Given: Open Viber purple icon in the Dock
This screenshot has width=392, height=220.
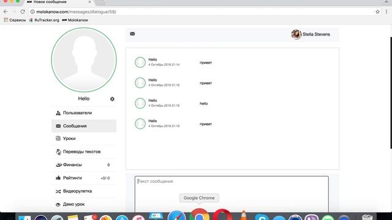Looking at the screenshot, I should pyautogui.click(x=312, y=217).
